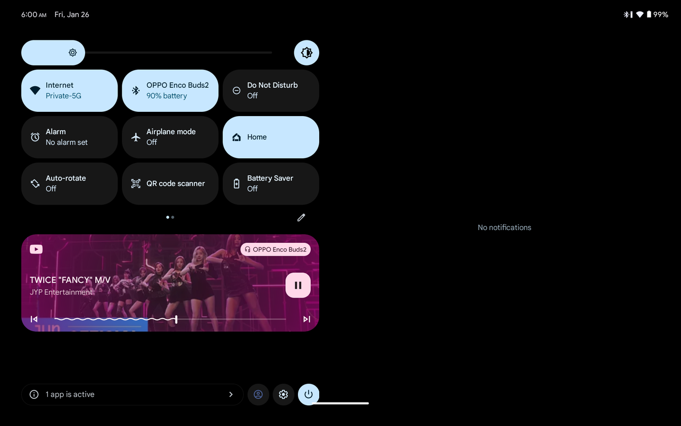Screen dimensions: 681x426
Task: Enable Airplane mode tile
Action: click(170, 137)
